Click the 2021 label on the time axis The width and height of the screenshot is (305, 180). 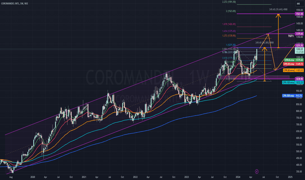84,177
